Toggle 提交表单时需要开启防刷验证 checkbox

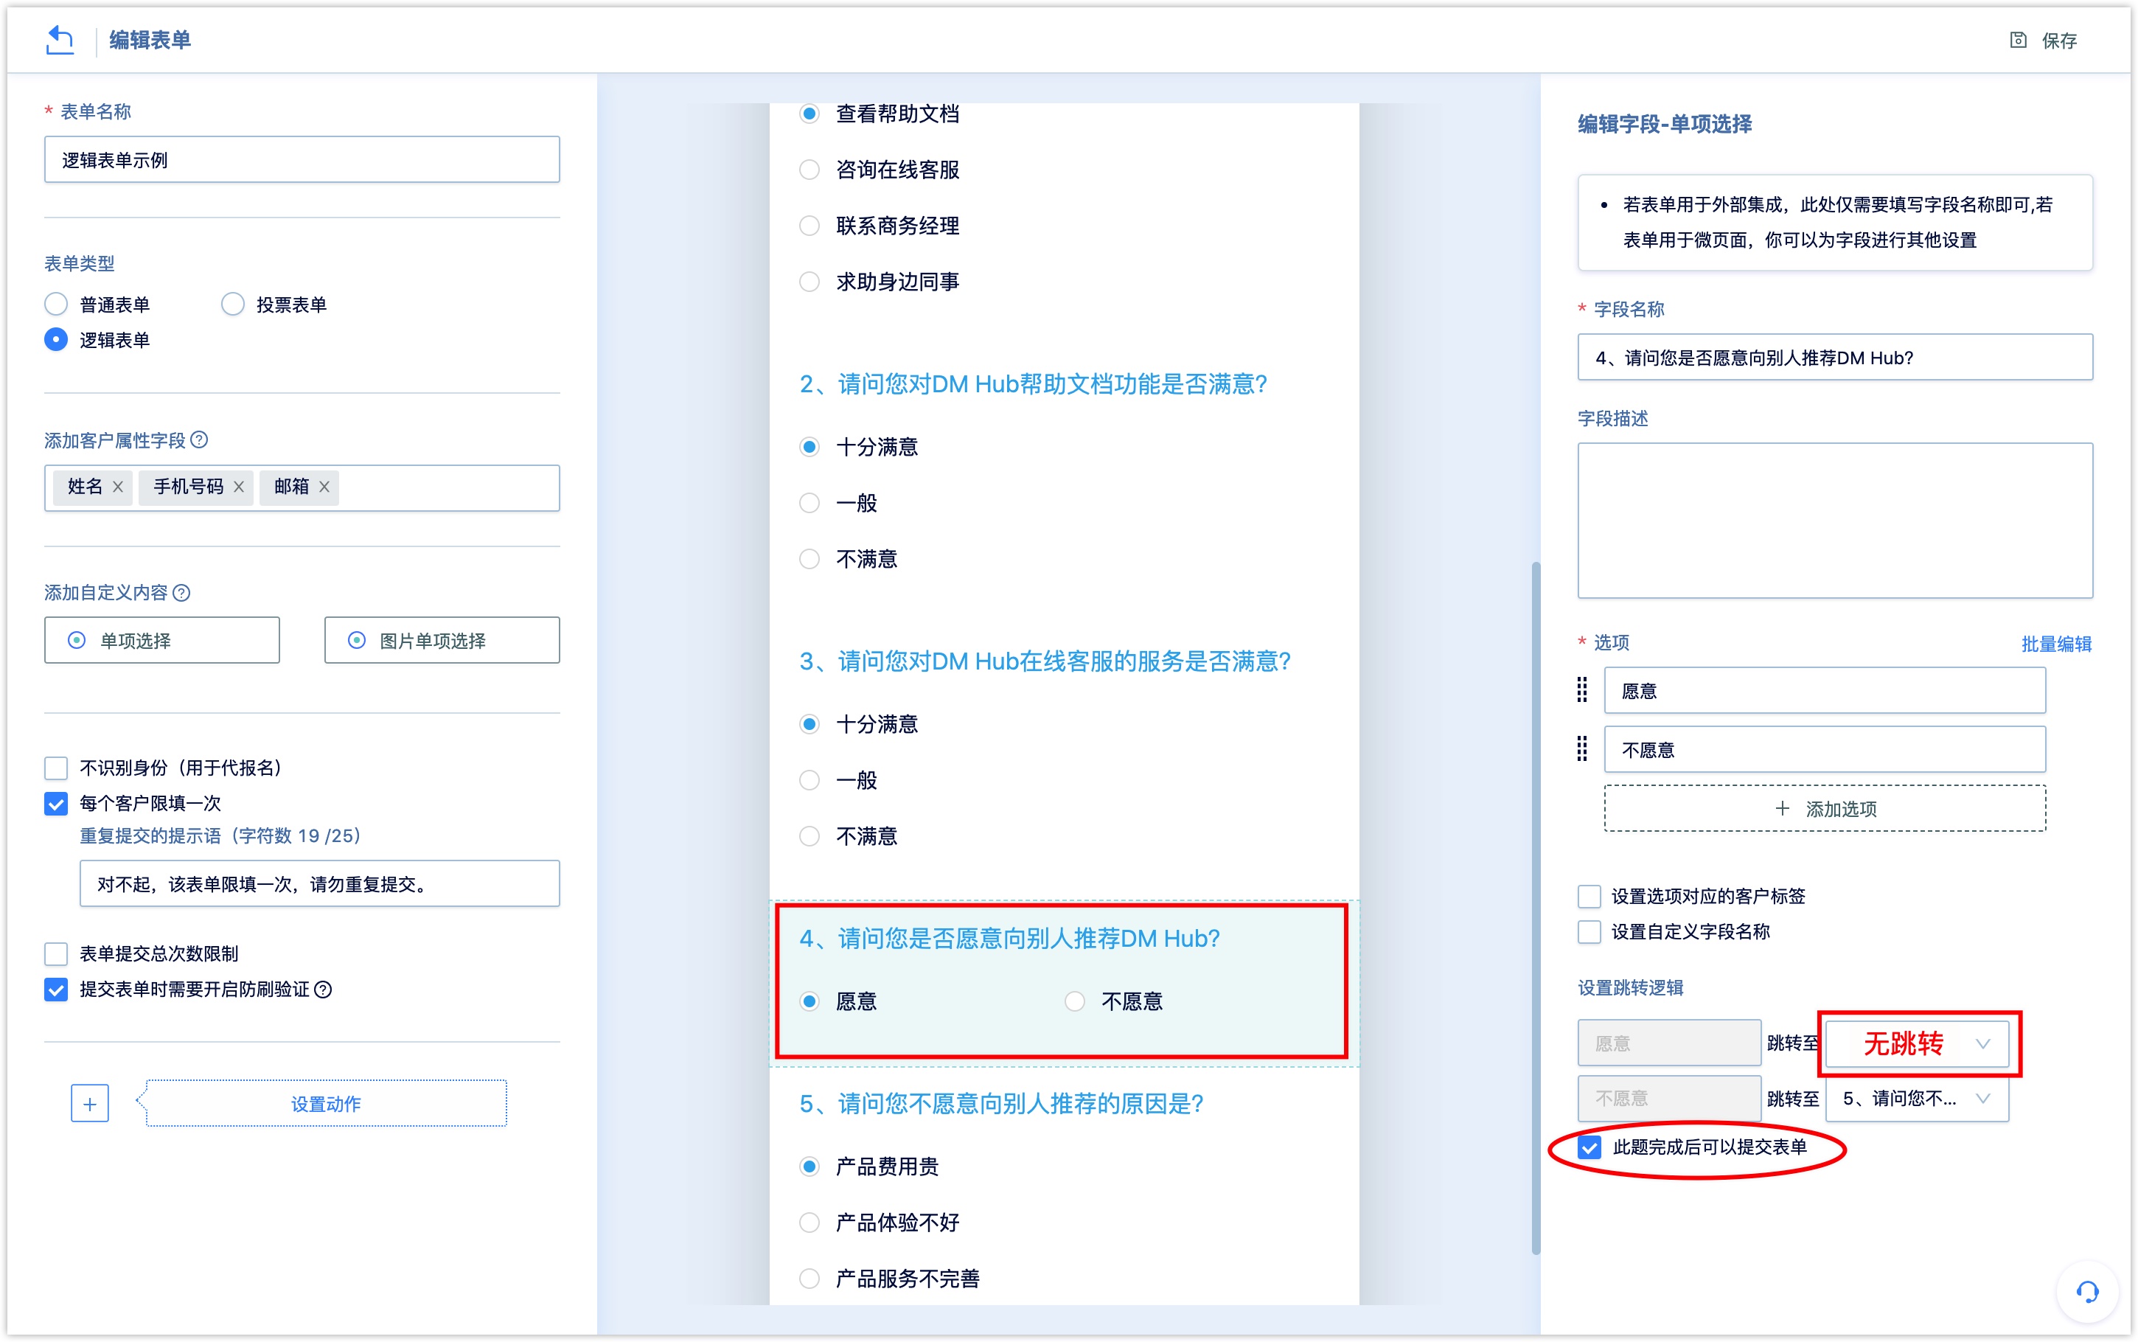click(56, 989)
